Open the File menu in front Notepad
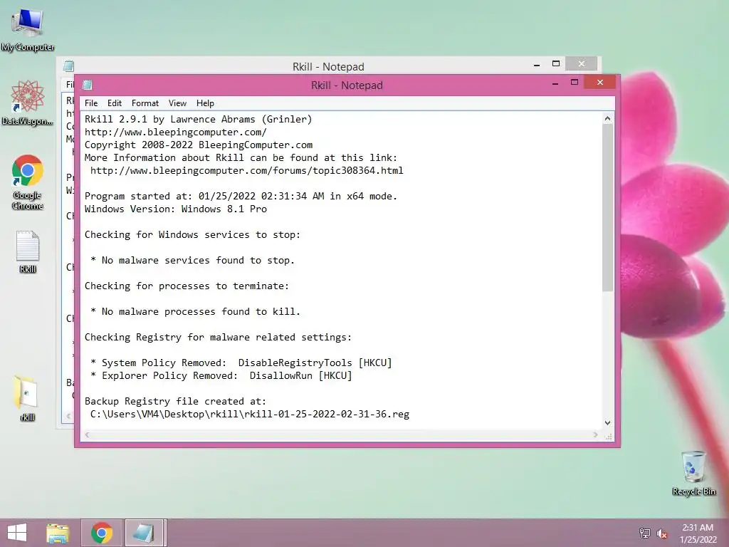 coord(91,103)
